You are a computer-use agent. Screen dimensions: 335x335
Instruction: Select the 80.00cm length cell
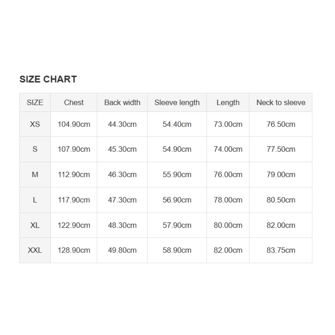pyautogui.click(x=228, y=225)
